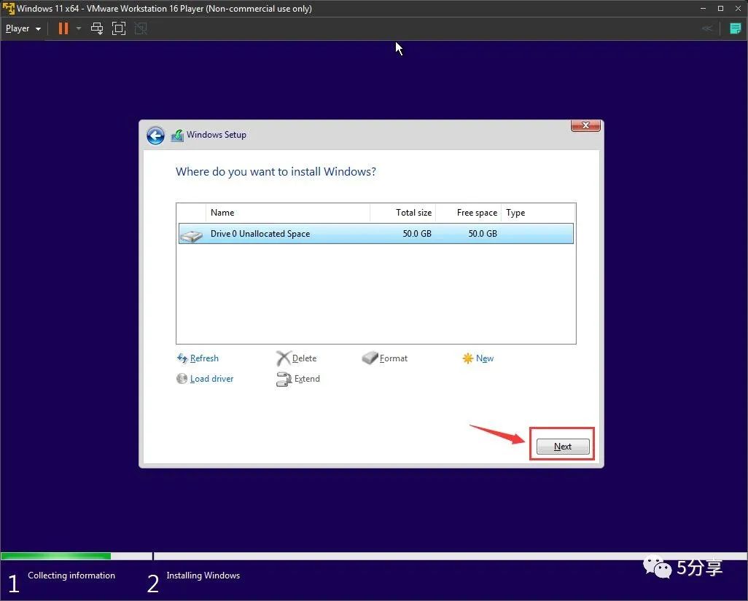This screenshot has height=601, width=748.
Task: Click the Extend partition option
Action: coord(307,379)
